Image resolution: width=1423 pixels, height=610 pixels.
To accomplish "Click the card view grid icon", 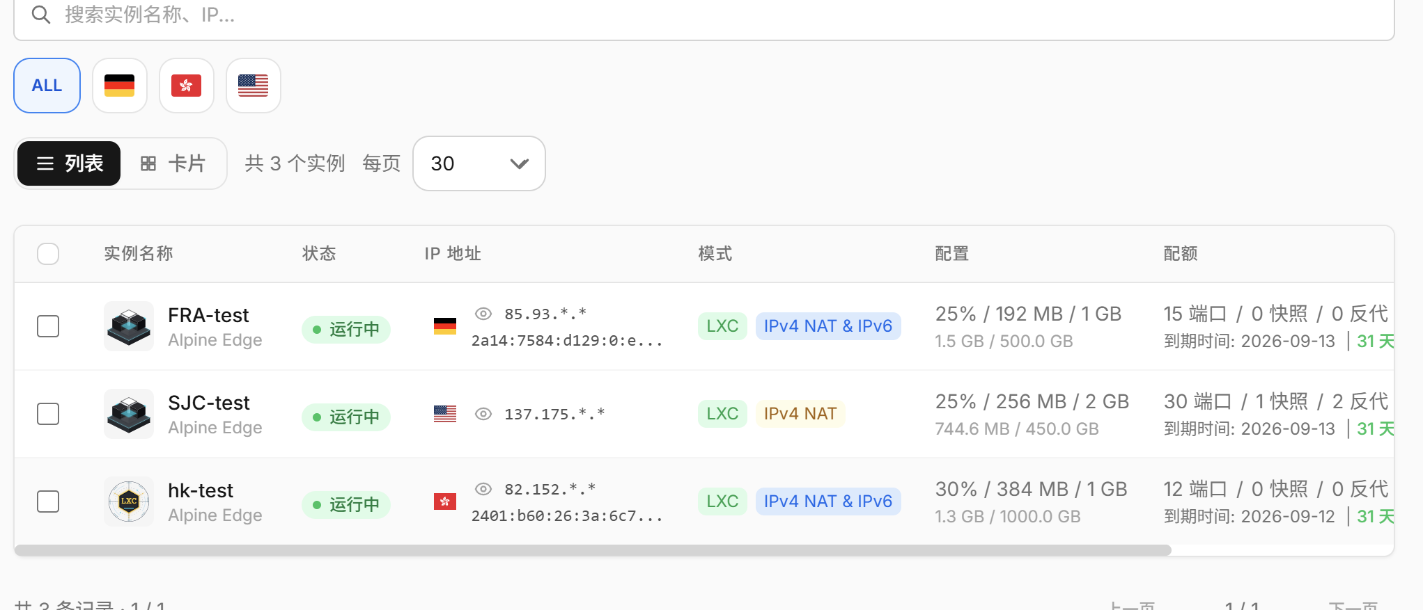I will (x=148, y=163).
